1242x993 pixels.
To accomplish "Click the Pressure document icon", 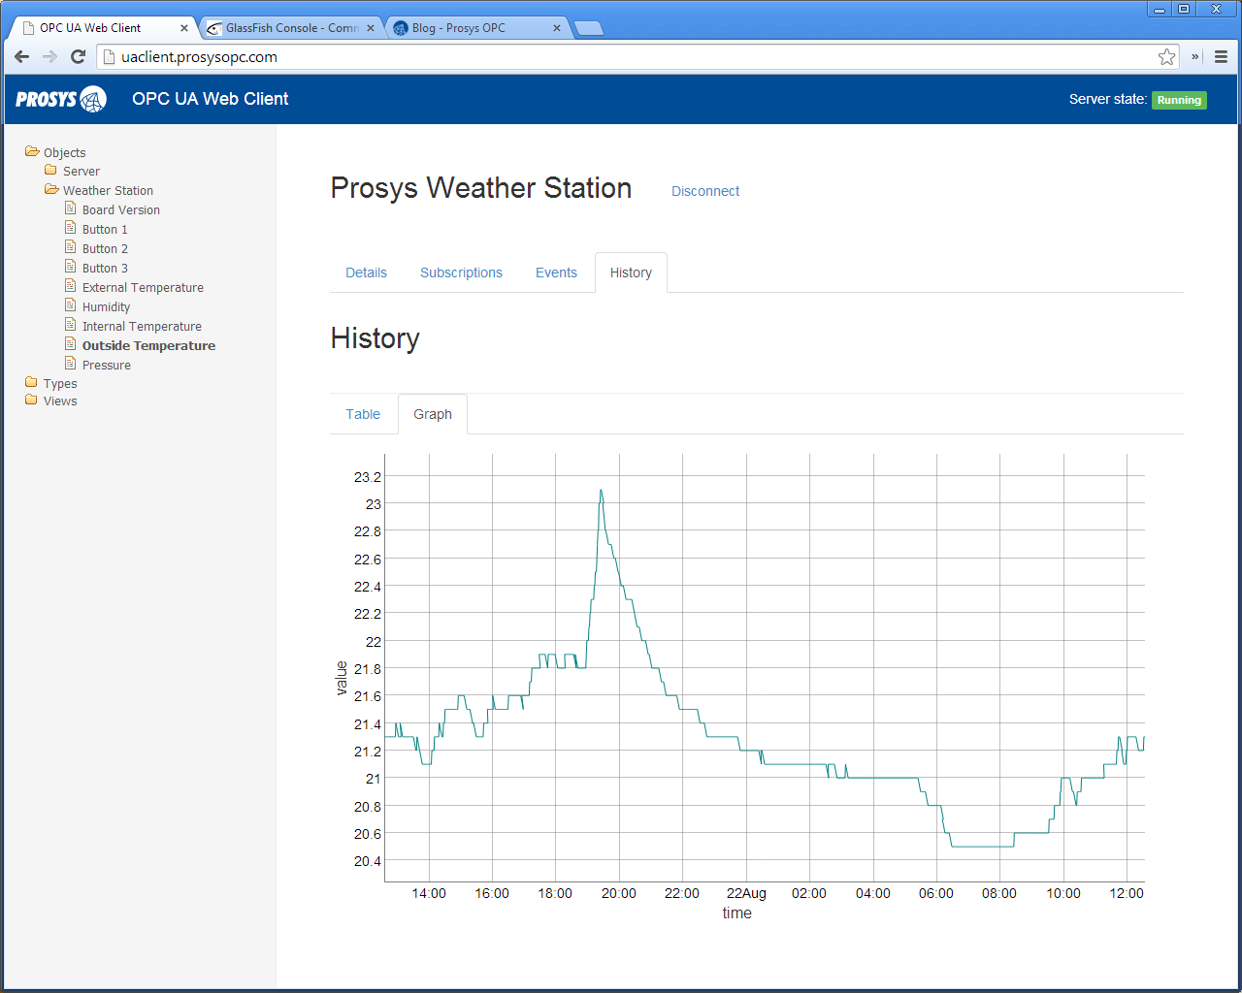I will pos(70,364).
